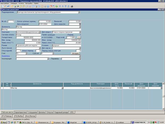This screenshot has height=124, width=165.
Task: Click the printer icon in the toolbar
Action: tap(15, 6)
